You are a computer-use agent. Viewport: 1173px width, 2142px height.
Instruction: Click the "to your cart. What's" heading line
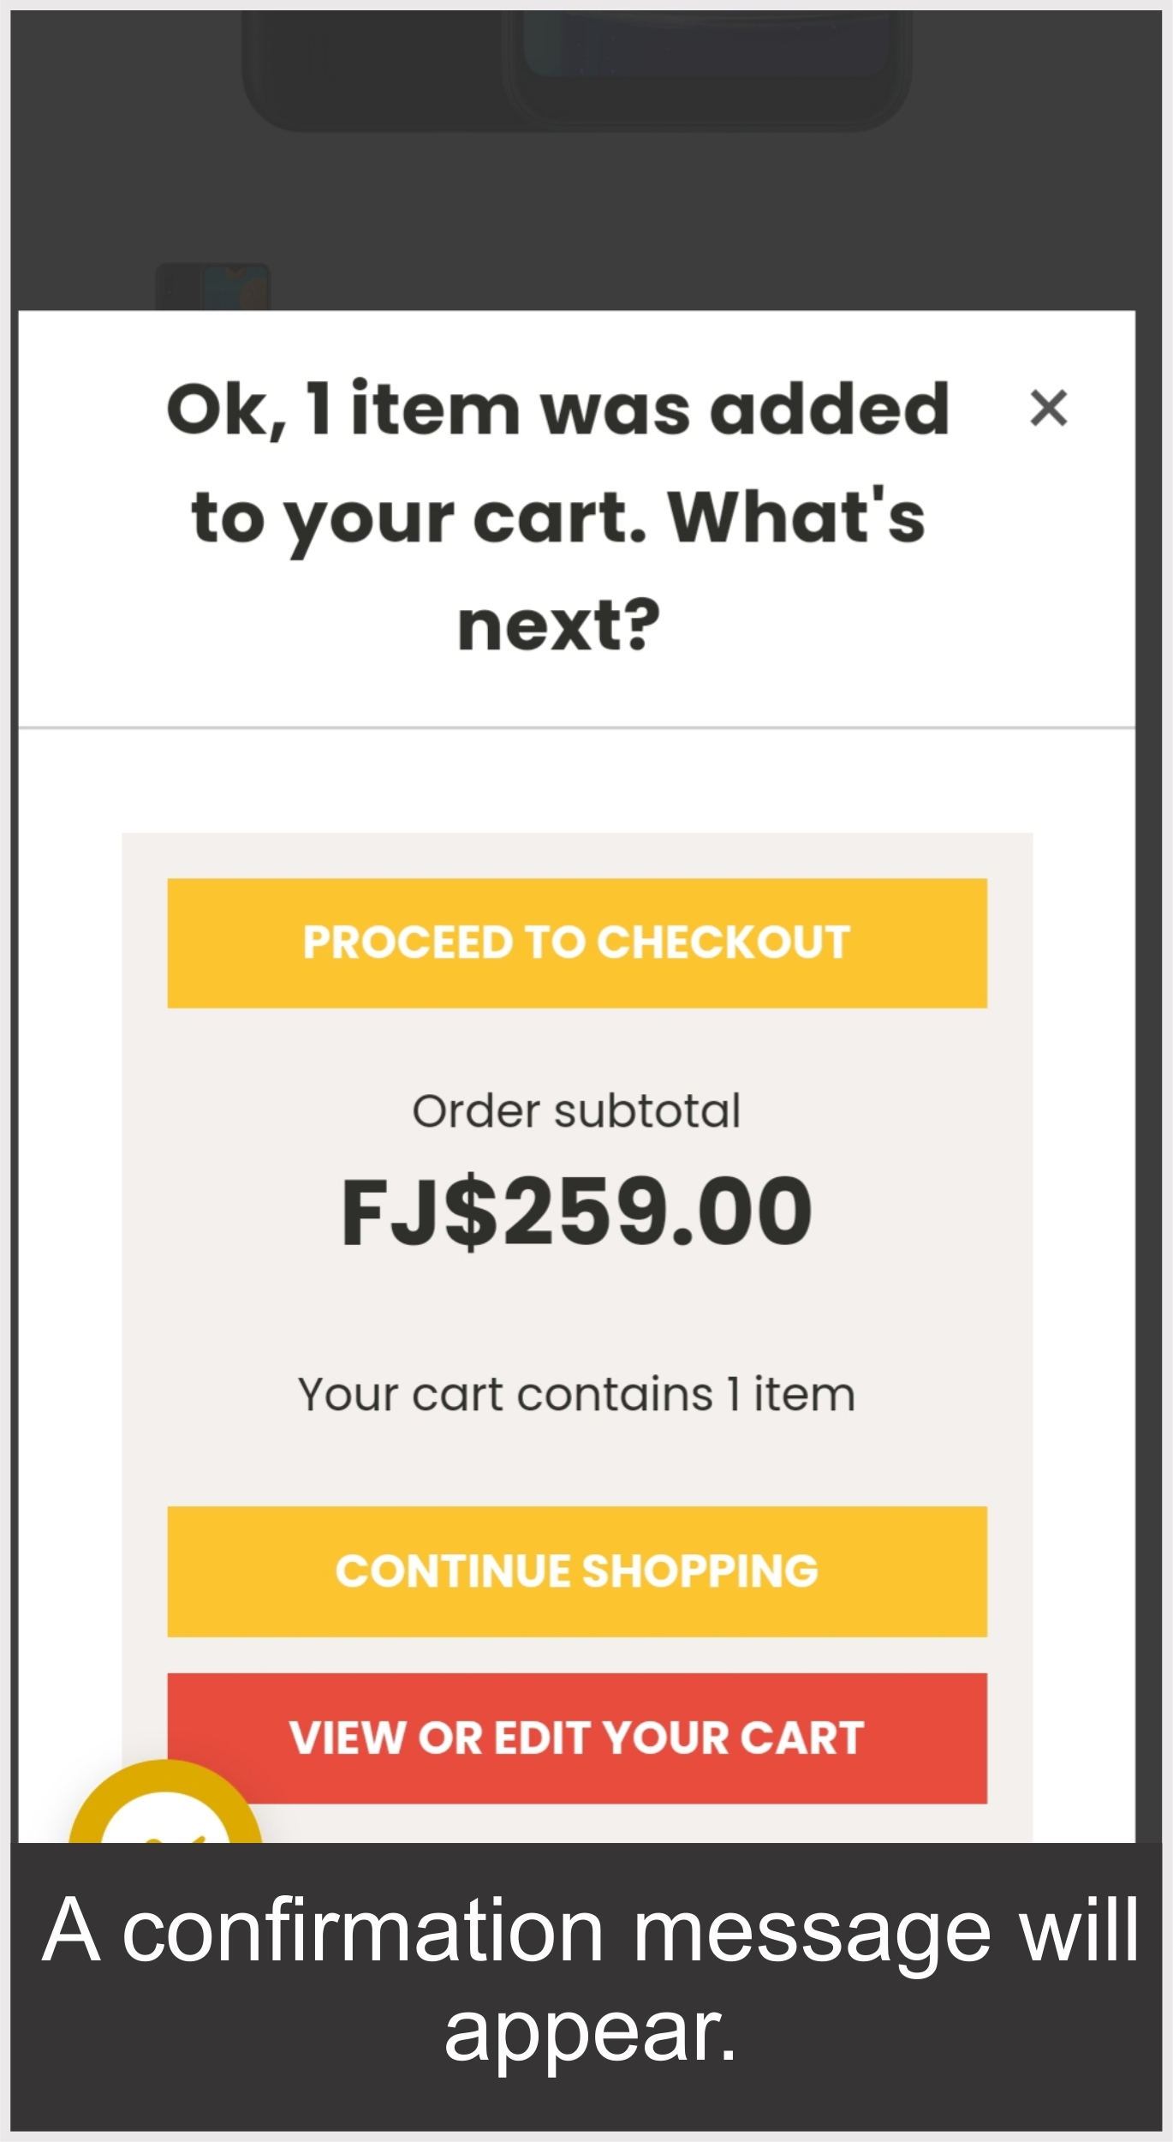[559, 518]
